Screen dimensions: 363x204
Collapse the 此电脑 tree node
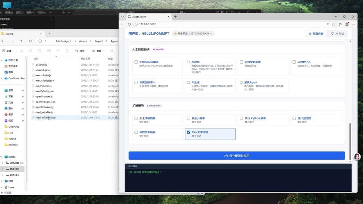[2, 157]
